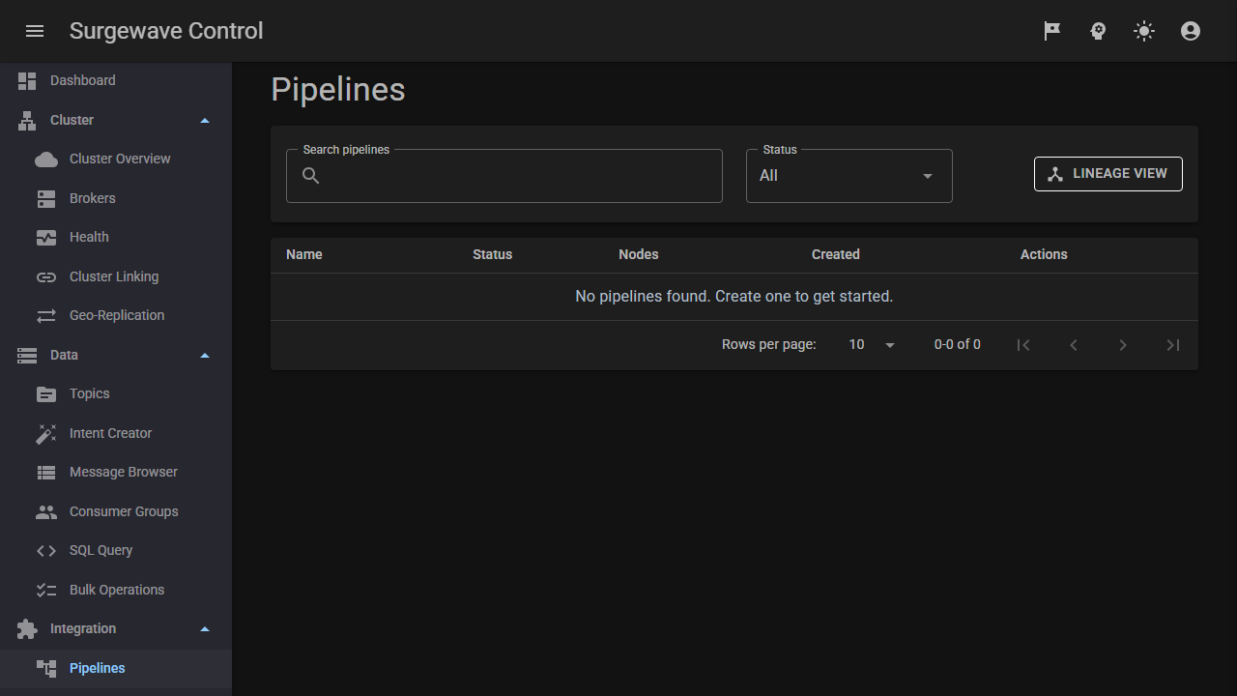1237x696 pixels.
Task: Click the Pipelines tree icon
Action: (x=46, y=669)
